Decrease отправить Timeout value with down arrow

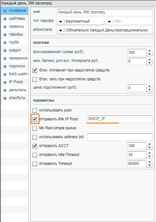coord(149,165)
